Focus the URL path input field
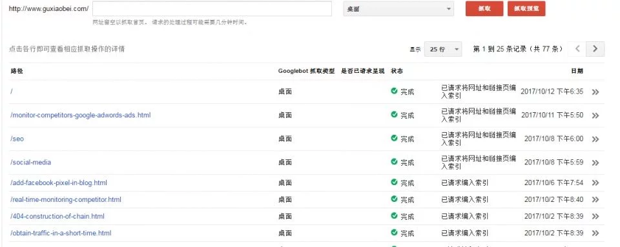620x247 pixels. 212,8
